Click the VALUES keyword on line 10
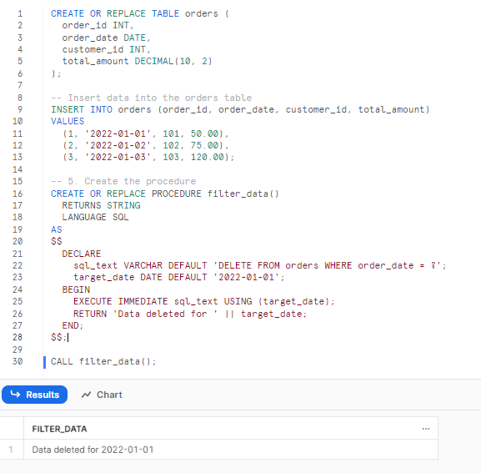Image resolution: width=481 pixels, height=473 pixels. pyautogui.click(x=68, y=121)
